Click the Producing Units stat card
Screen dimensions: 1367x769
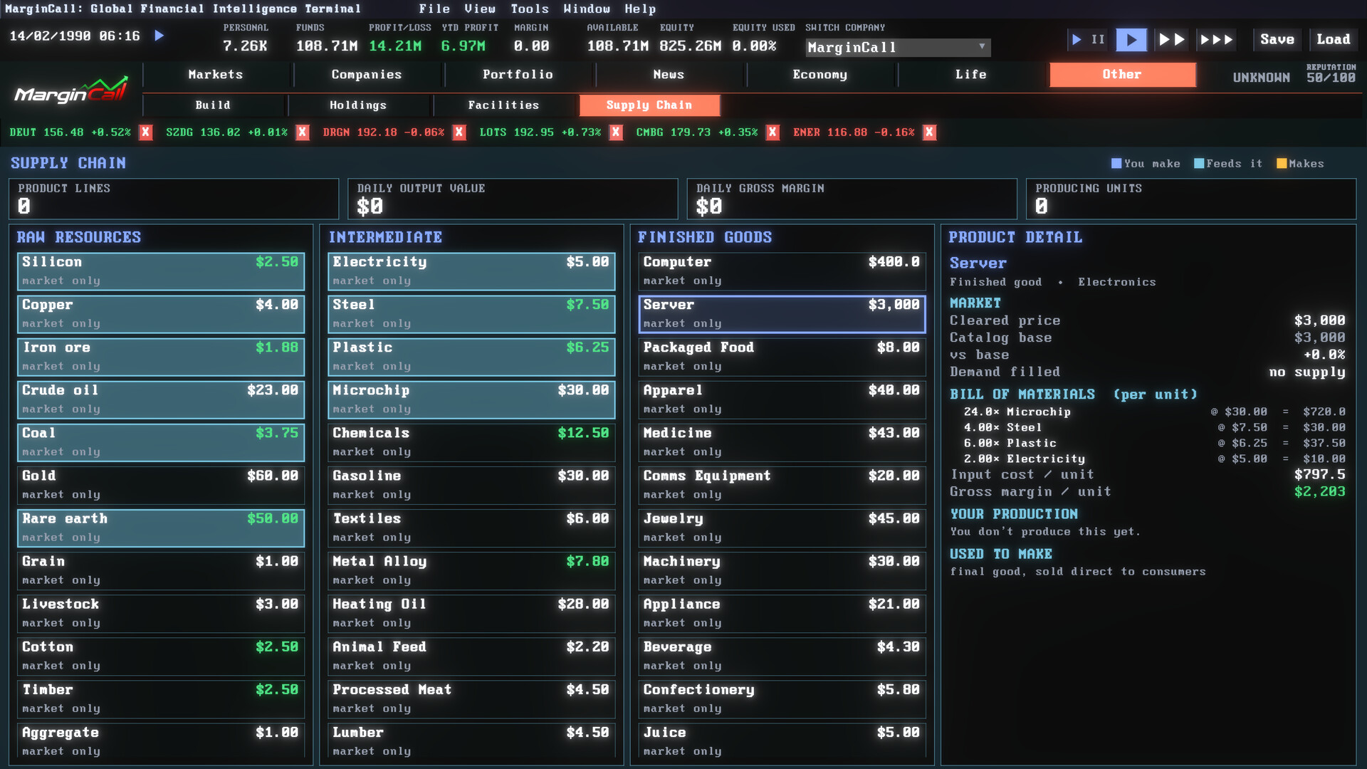pyautogui.click(x=1191, y=199)
